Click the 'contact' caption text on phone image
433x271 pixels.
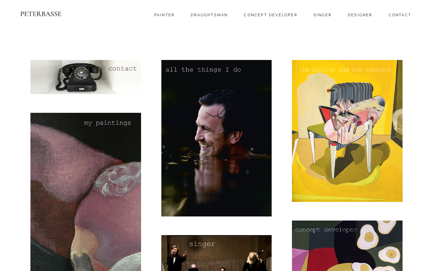point(122,68)
